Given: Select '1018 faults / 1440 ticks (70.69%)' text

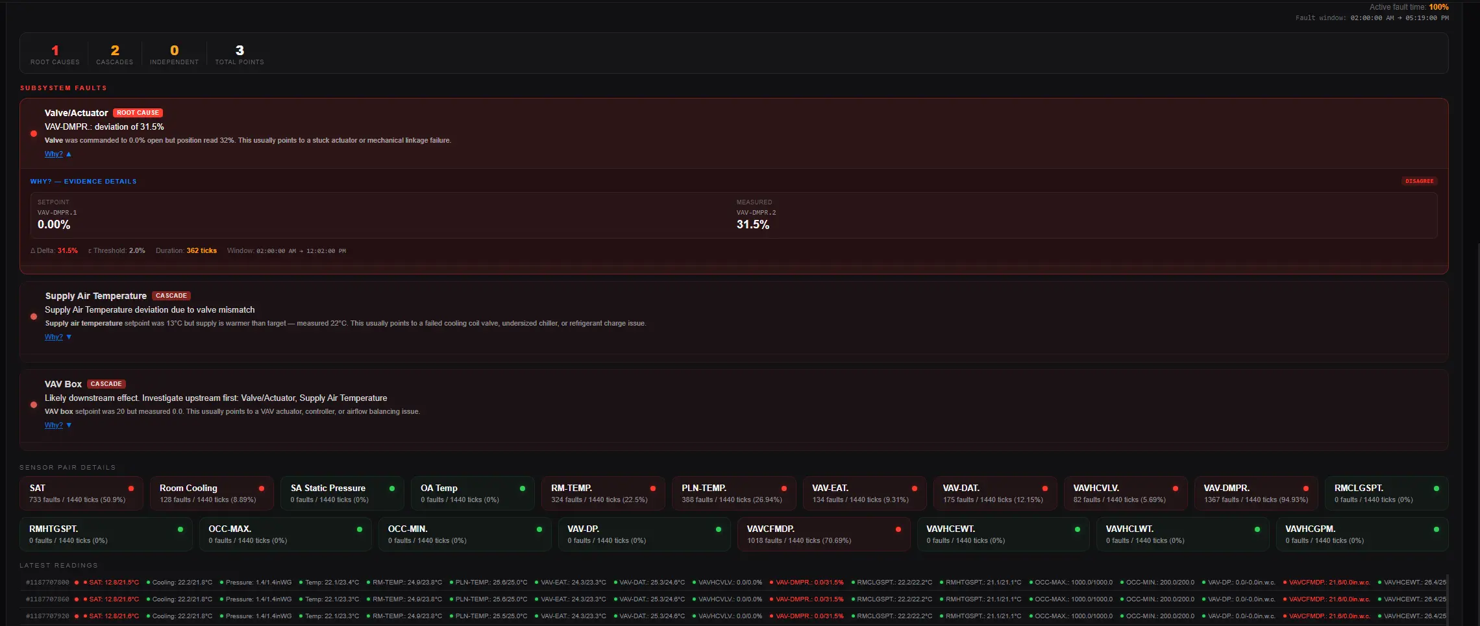Looking at the screenshot, I should point(799,541).
